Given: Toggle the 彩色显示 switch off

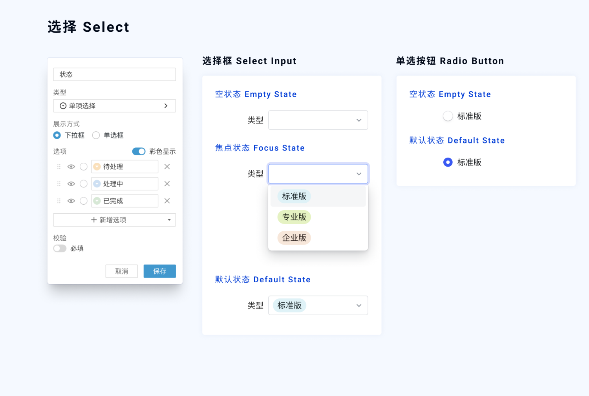Looking at the screenshot, I should (x=139, y=151).
